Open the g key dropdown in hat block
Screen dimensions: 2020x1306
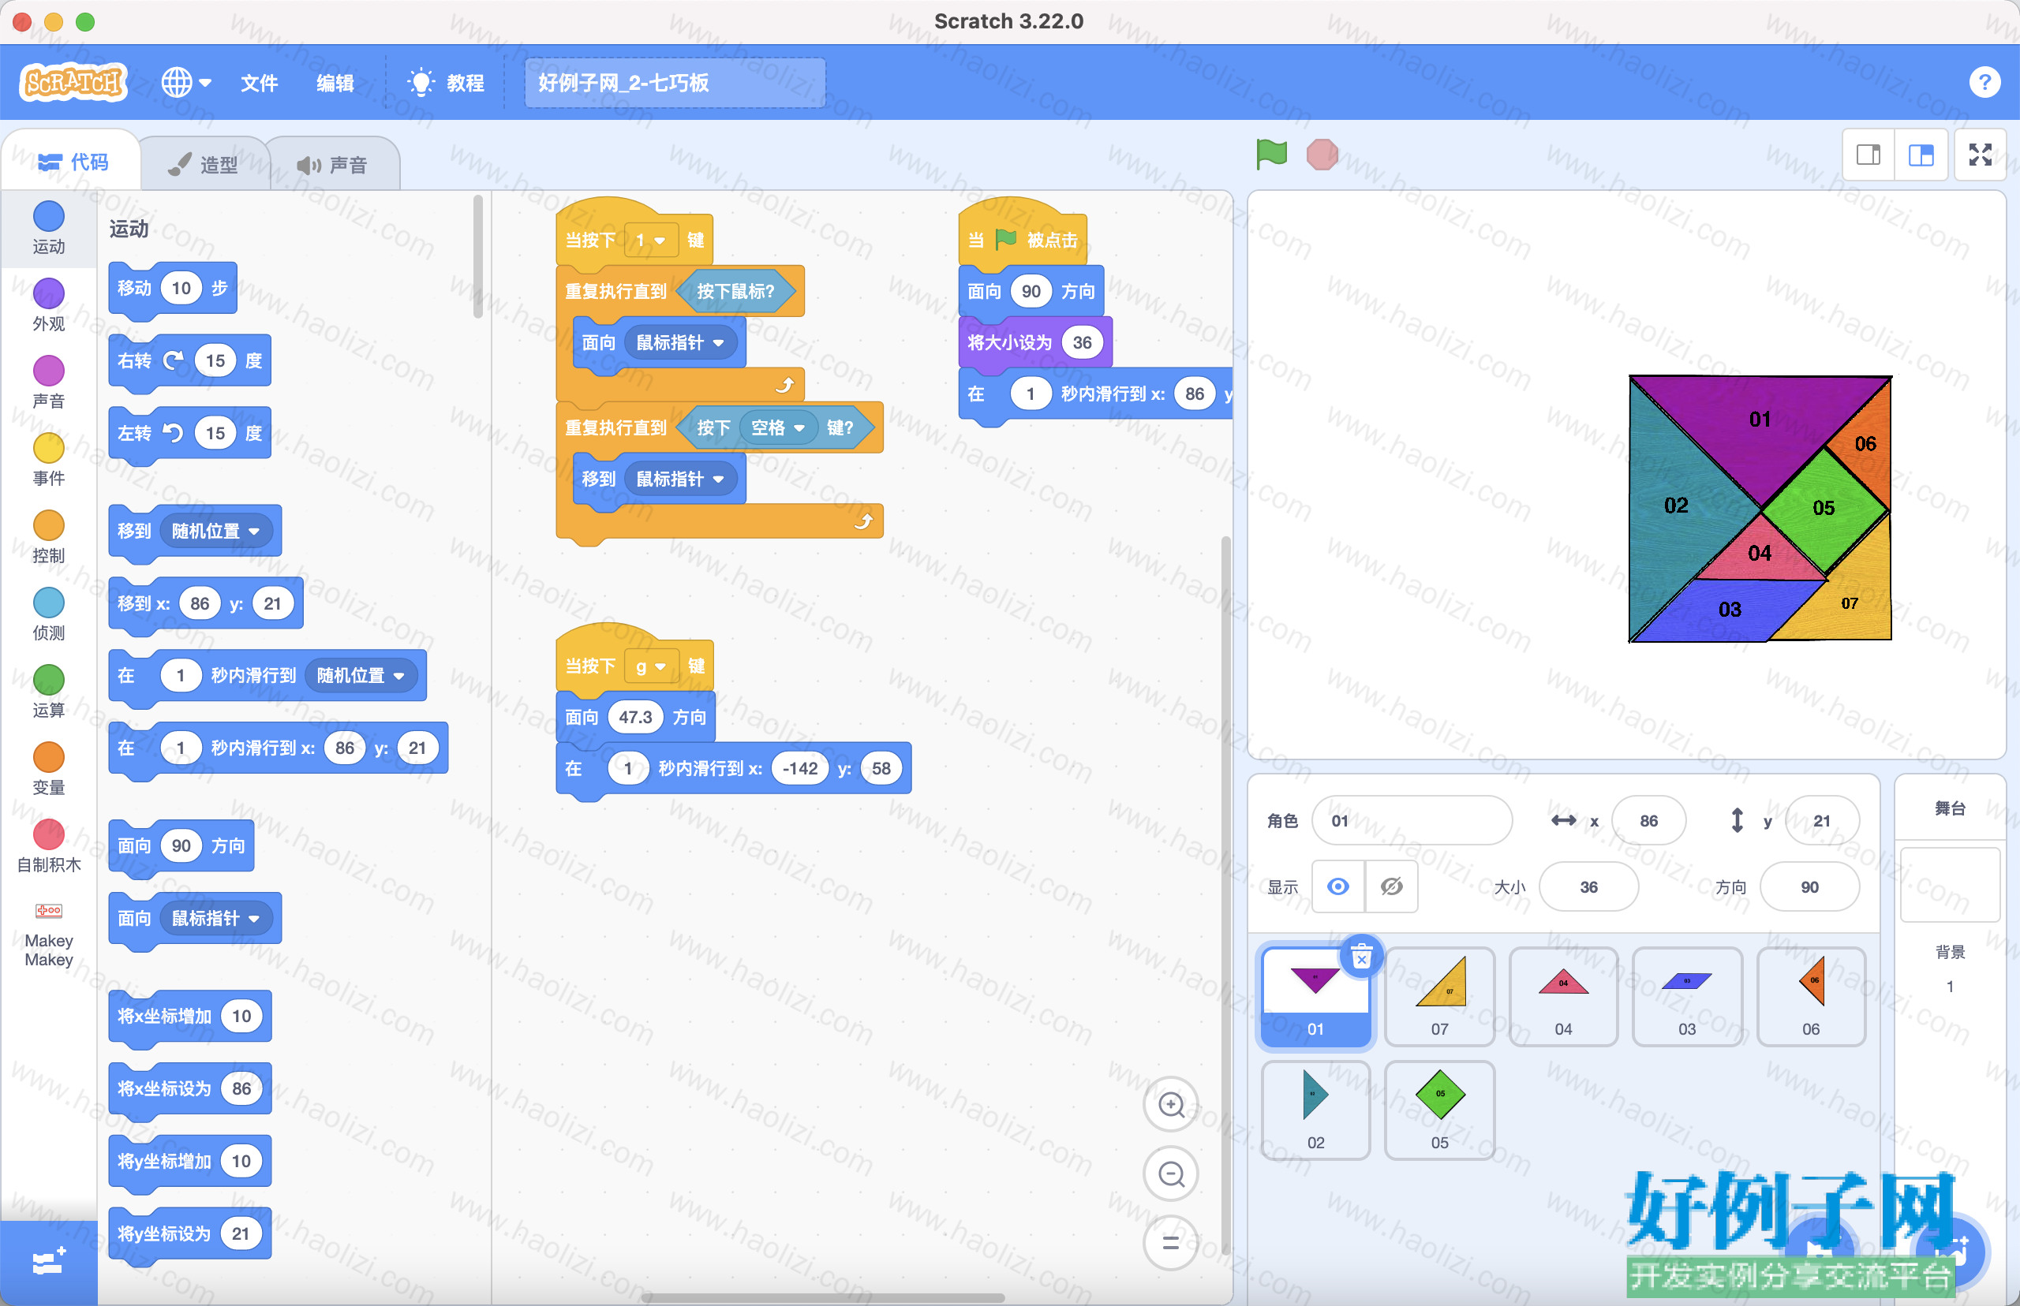[651, 666]
